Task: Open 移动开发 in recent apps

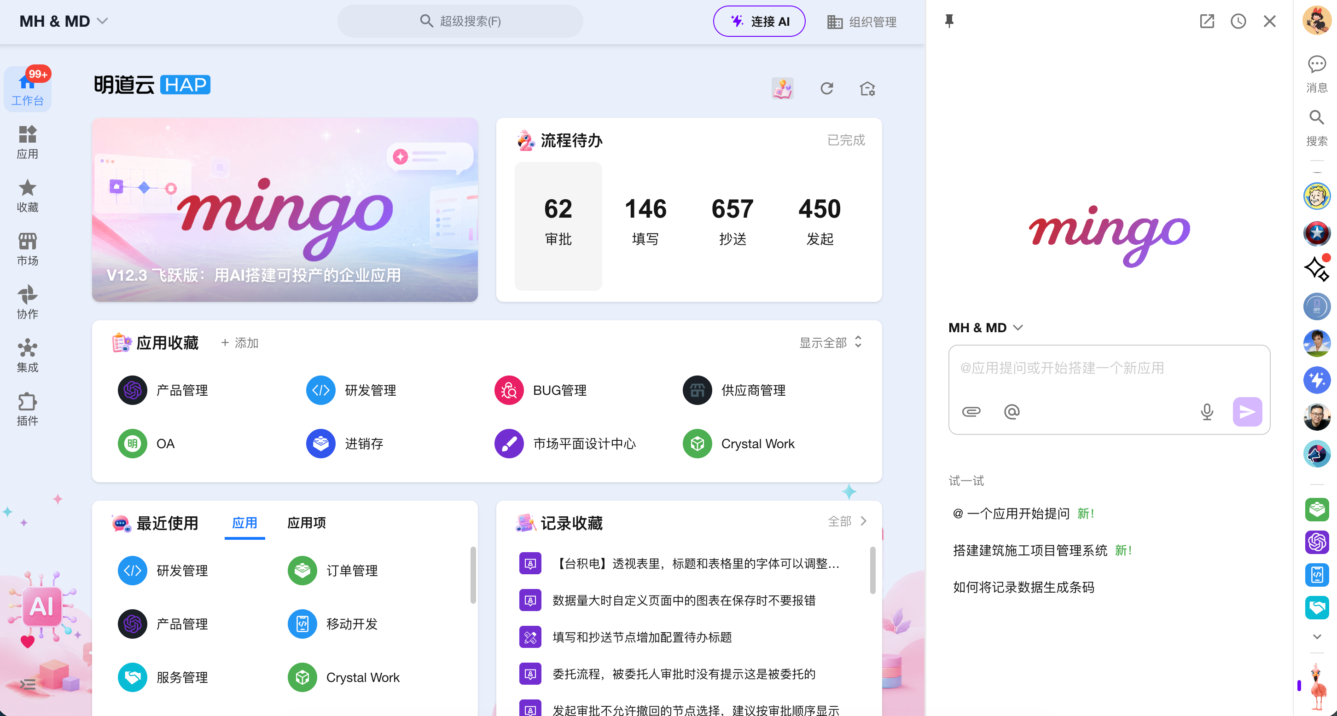Action: (x=333, y=624)
